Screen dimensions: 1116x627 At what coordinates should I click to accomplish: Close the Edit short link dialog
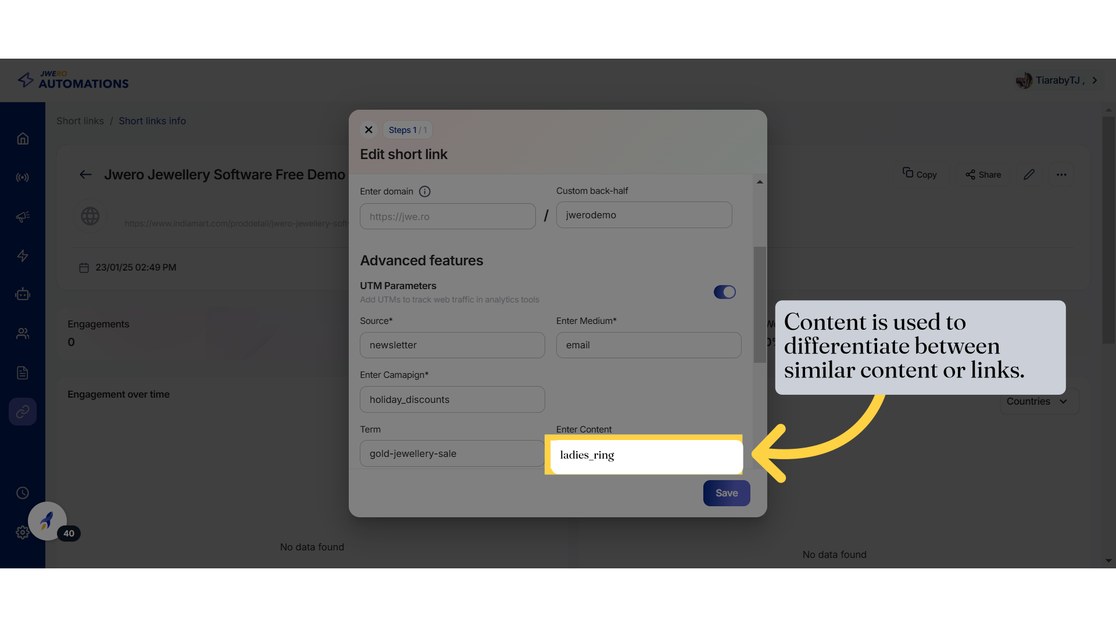[x=369, y=129]
